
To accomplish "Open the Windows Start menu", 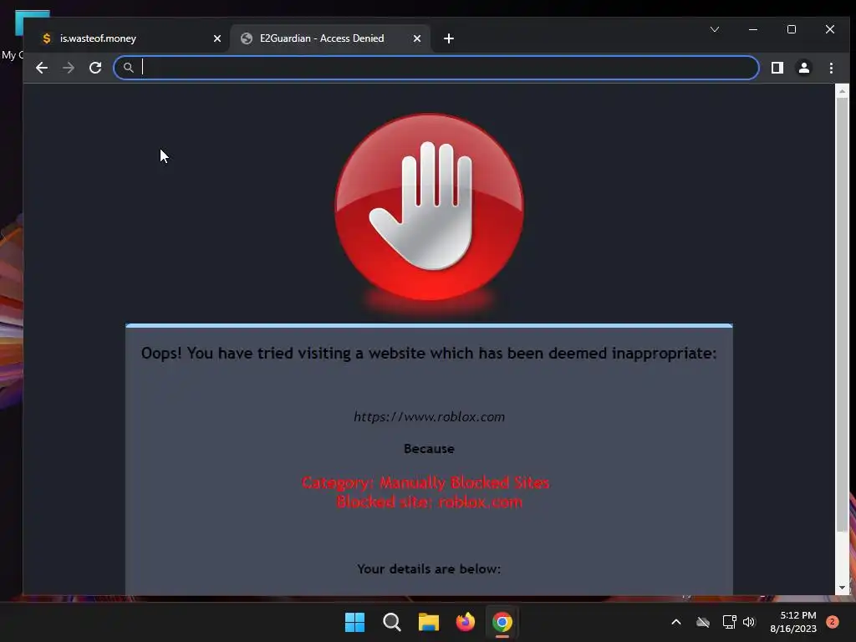I will (x=354, y=622).
